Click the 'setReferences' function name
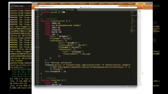The image size is (168, 94). 57,21
